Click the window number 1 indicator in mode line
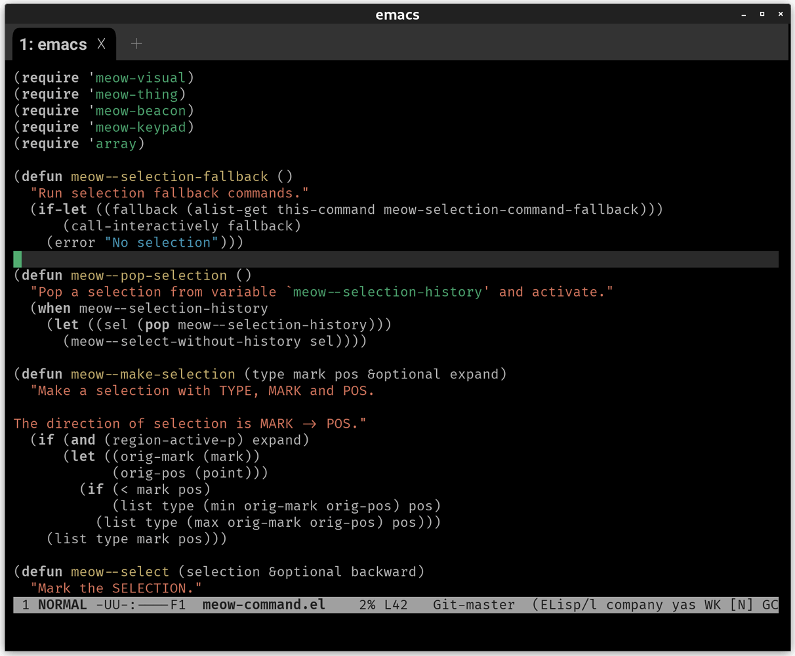This screenshot has height=656, width=795. click(25, 604)
